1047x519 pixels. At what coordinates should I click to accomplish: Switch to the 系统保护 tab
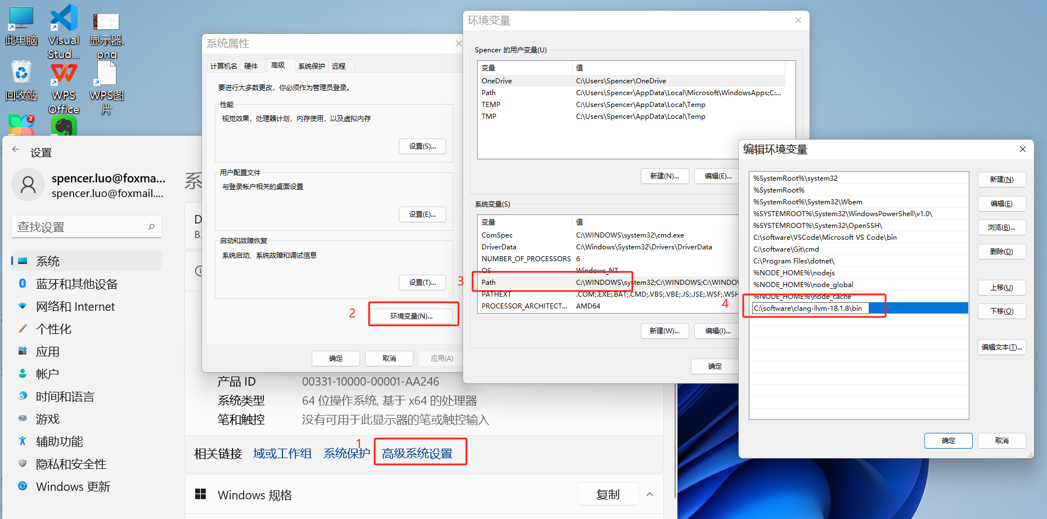click(311, 66)
